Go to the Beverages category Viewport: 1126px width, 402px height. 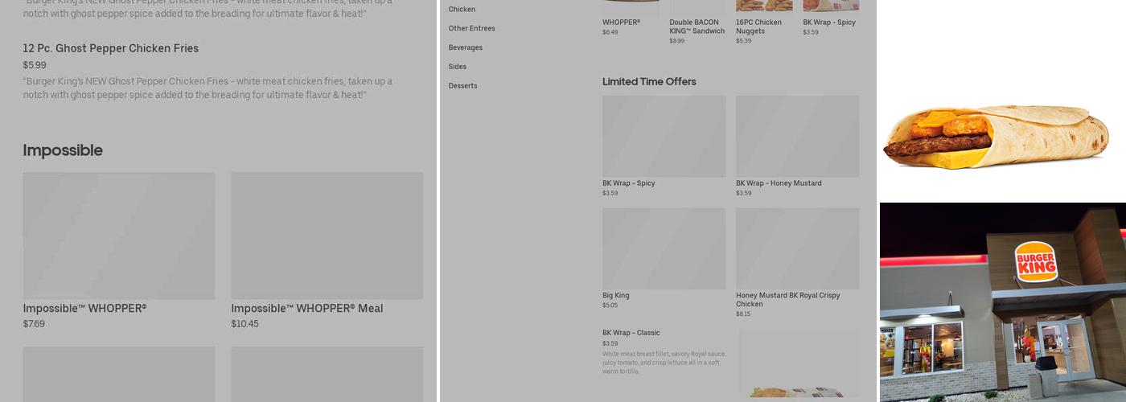[466, 47]
